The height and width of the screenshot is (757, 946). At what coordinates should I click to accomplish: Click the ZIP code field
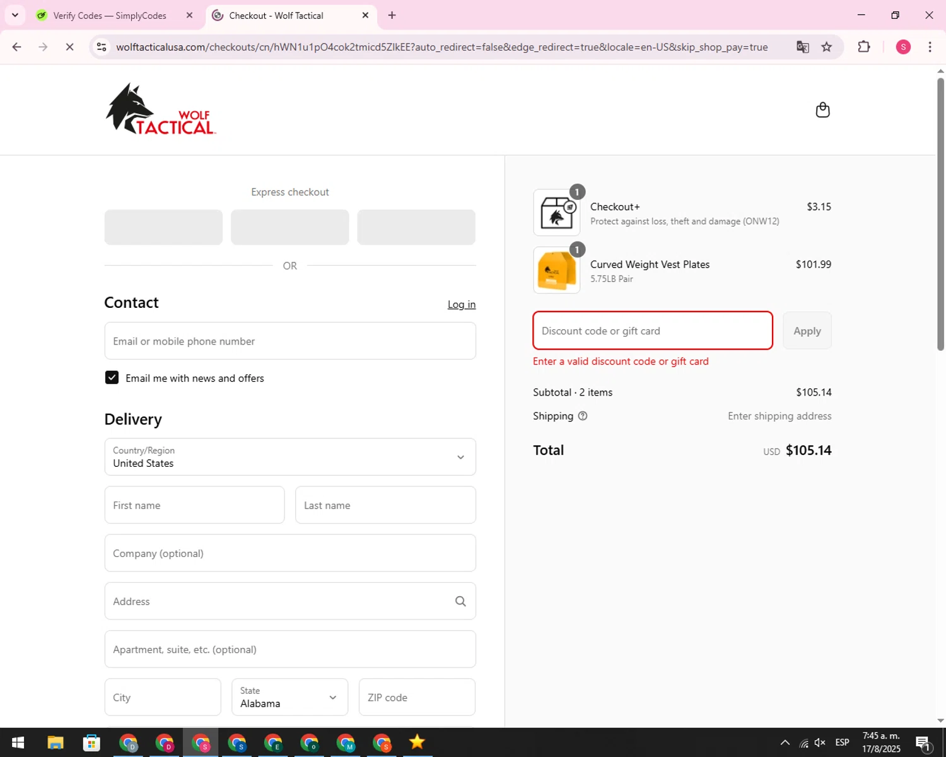pyautogui.click(x=417, y=697)
